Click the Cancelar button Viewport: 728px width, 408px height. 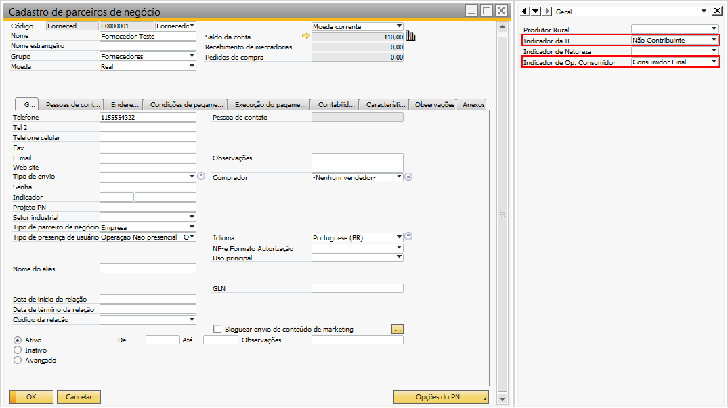click(79, 397)
